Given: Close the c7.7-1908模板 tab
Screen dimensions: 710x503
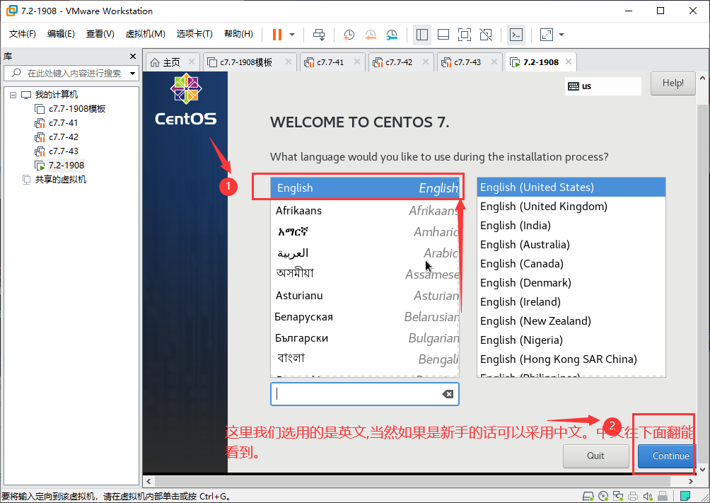Looking at the screenshot, I should point(288,62).
